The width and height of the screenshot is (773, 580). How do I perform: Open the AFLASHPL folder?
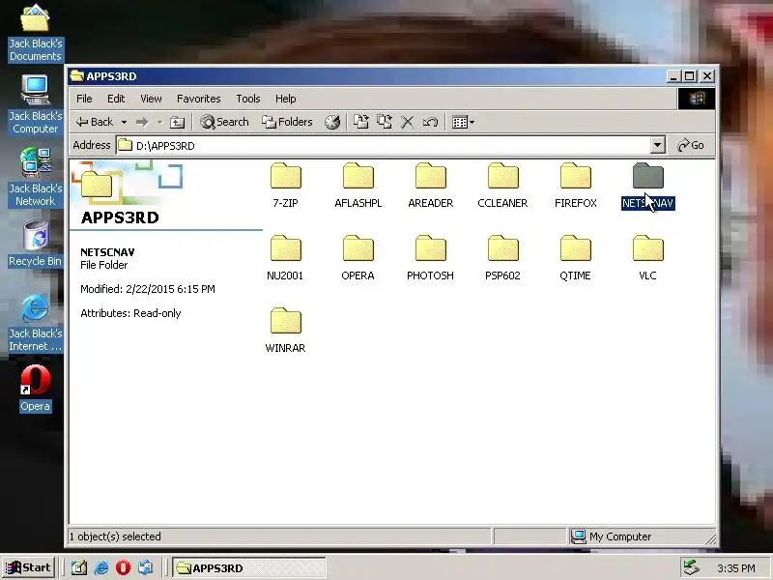click(358, 185)
